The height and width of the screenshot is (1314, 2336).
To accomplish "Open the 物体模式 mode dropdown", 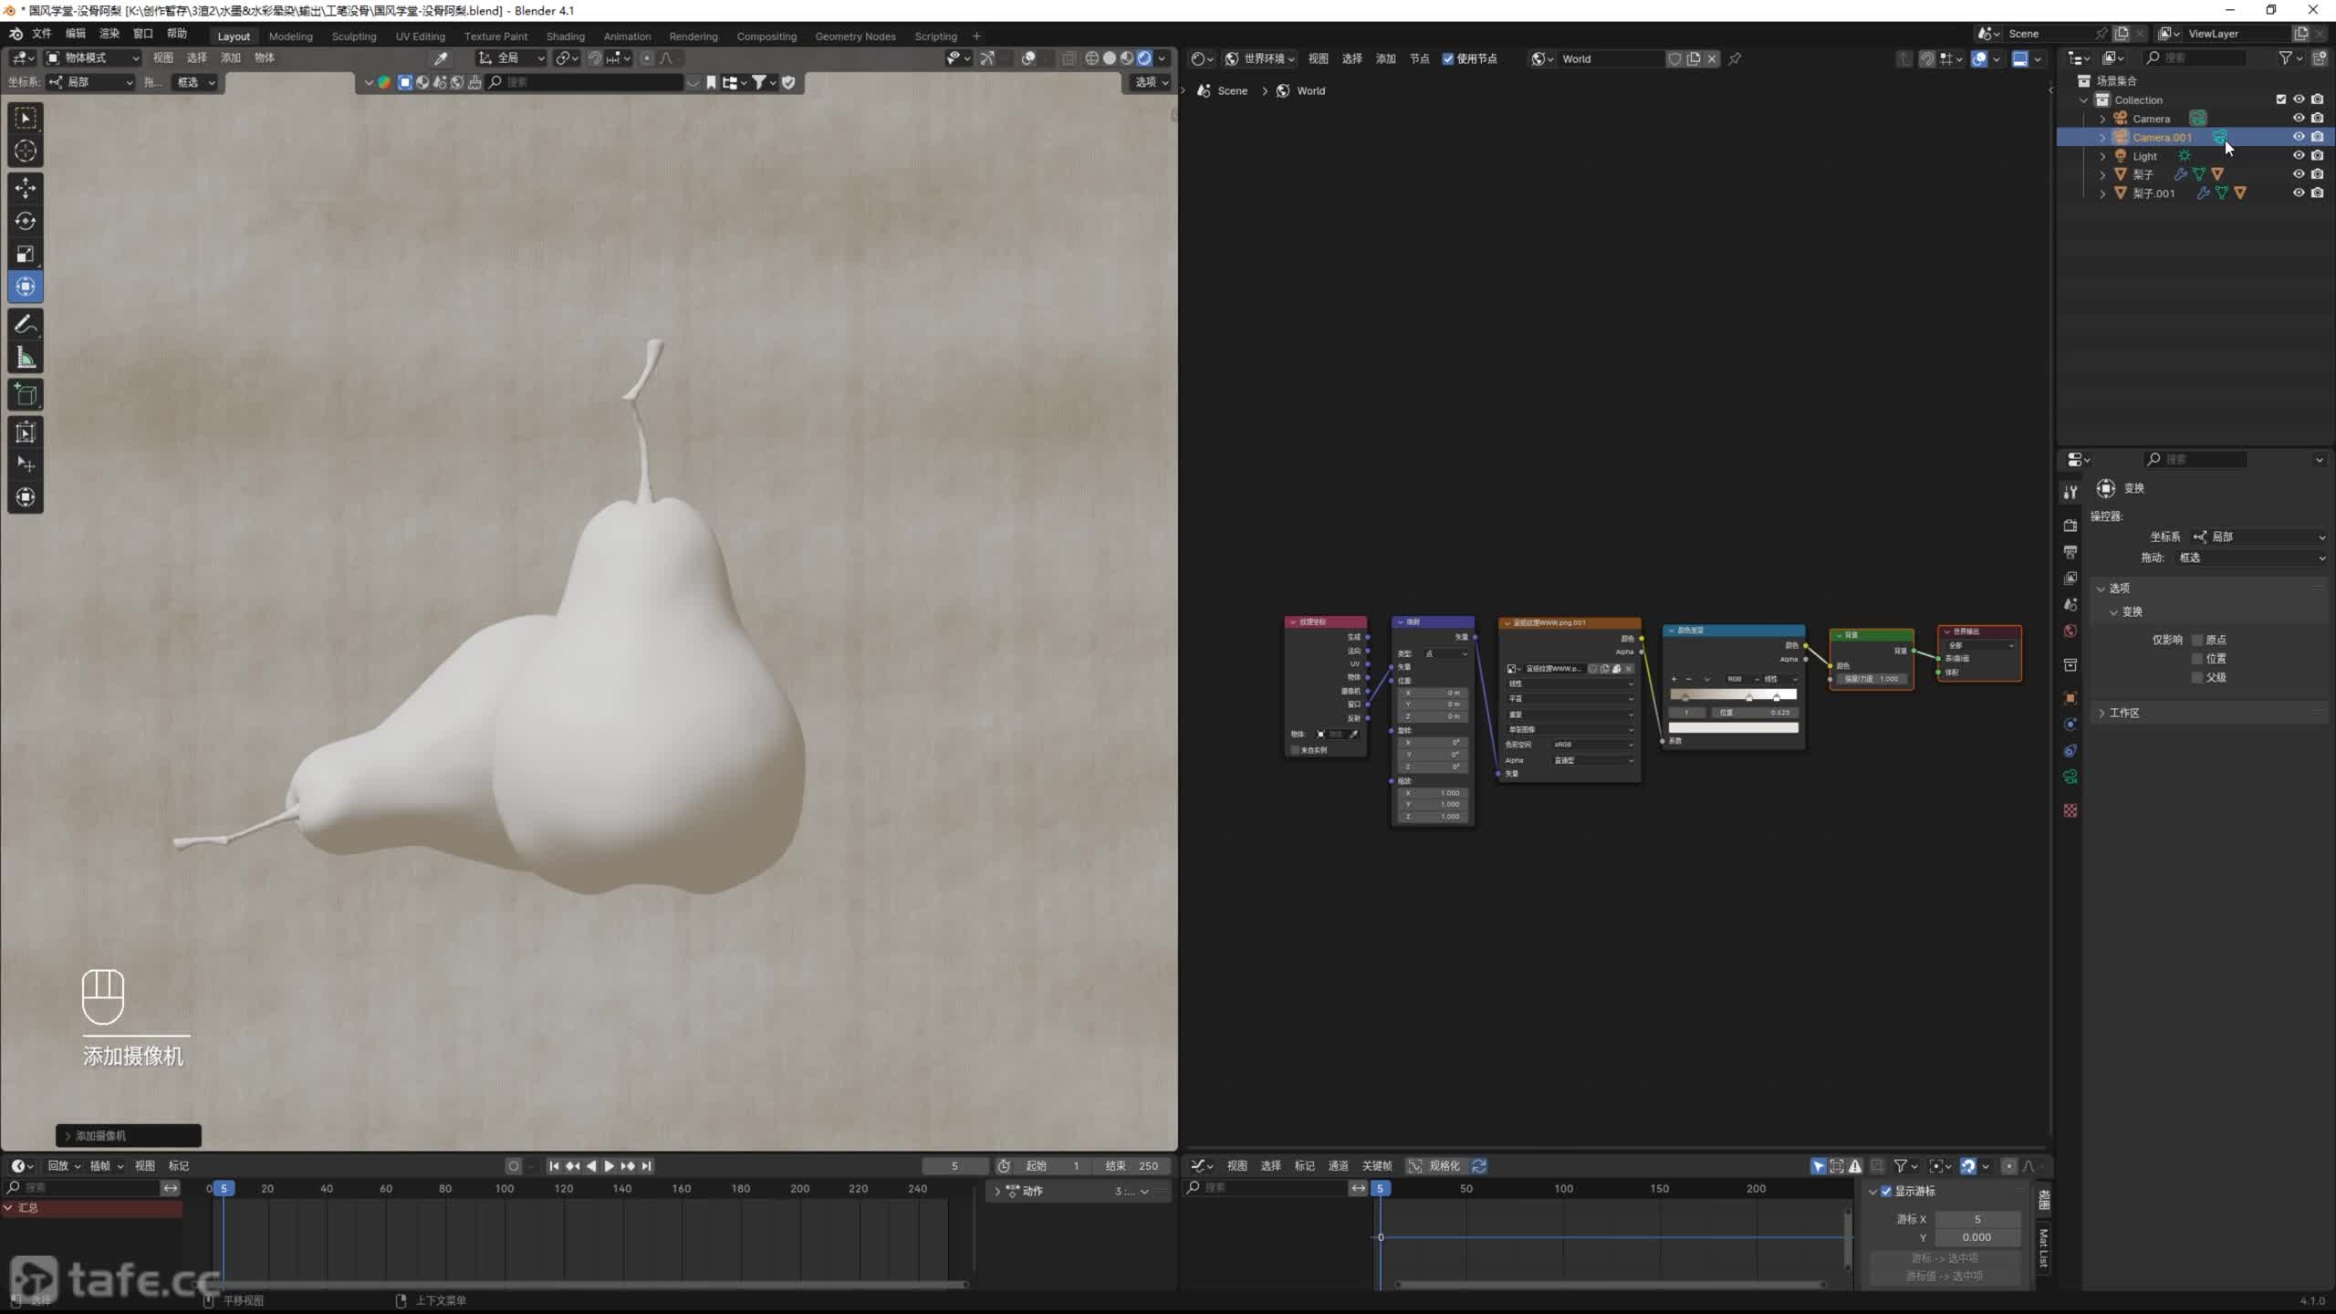I will click(x=93, y=57).
